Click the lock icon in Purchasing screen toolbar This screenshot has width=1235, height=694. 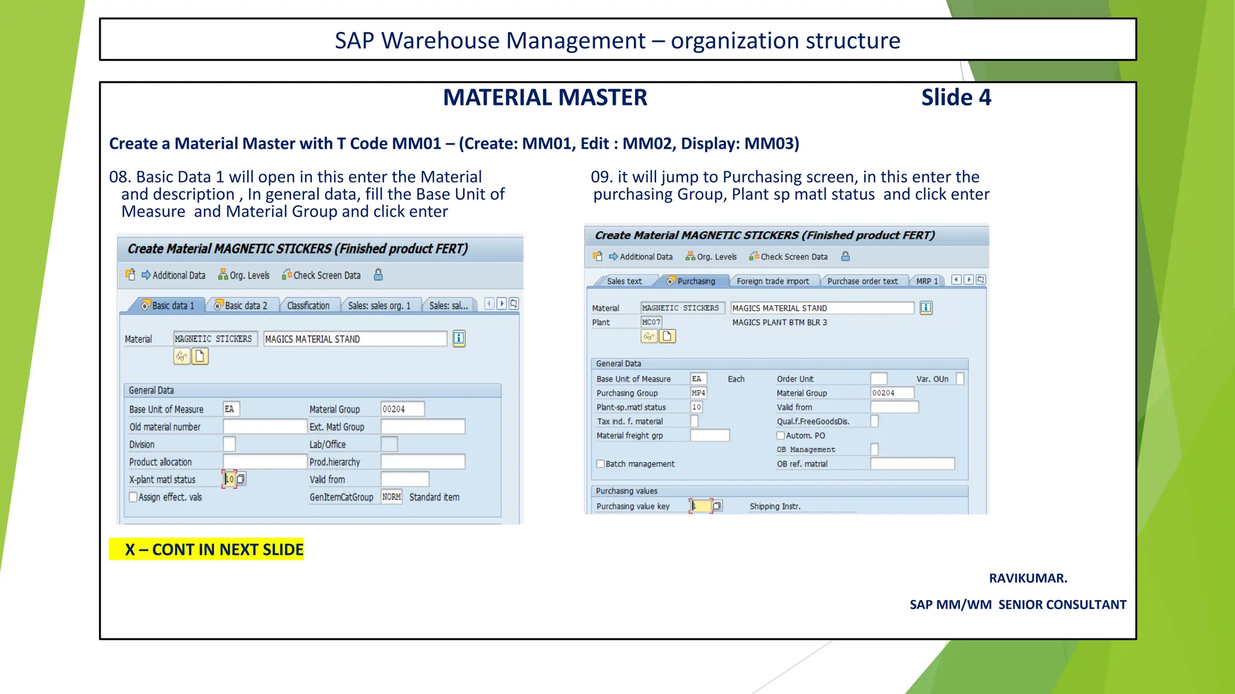point(845,257)
